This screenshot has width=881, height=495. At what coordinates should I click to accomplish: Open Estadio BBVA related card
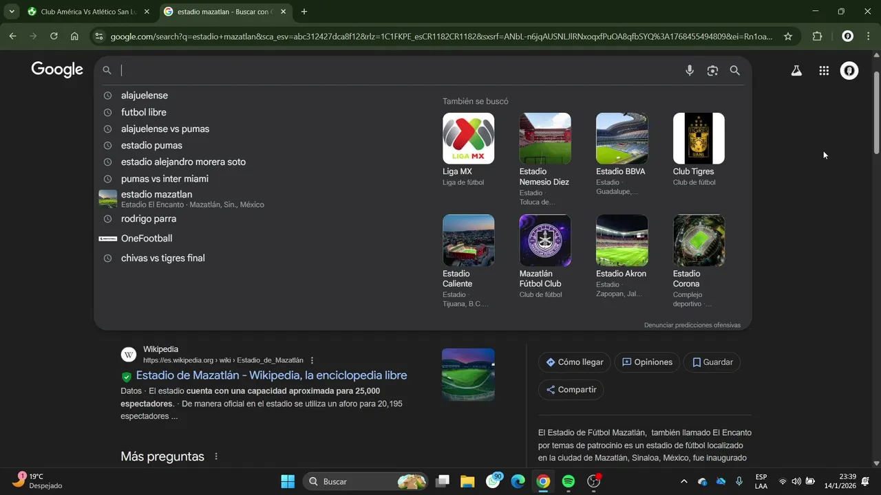click(622, 154)
